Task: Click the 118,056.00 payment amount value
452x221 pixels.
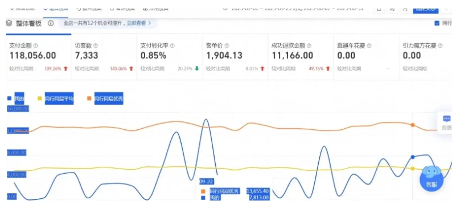Action: [33, 56]
